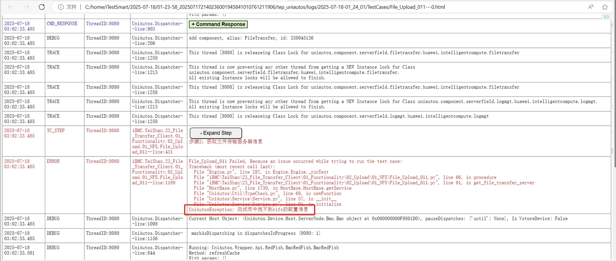Click the highlighted UniAutosException error line
Image resolution: width=616 pixels, height=261 pixels.
click(248, 209)
